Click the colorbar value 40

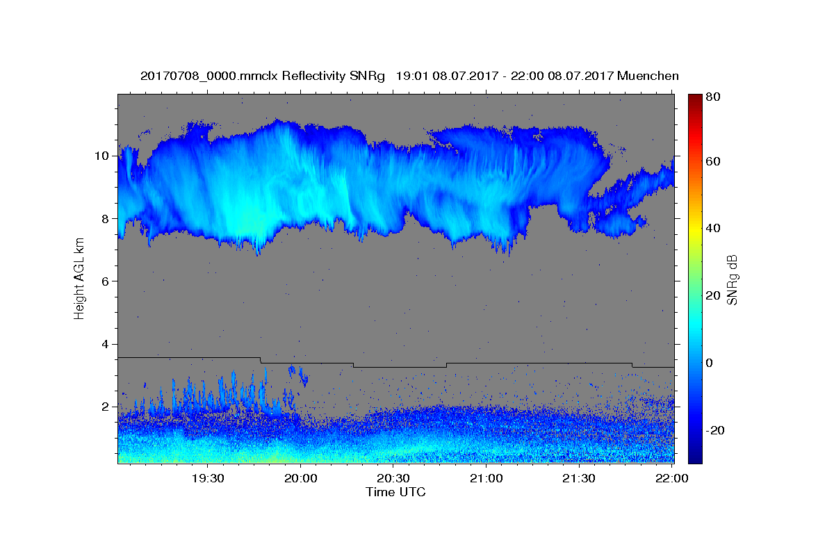click(712, 228)
